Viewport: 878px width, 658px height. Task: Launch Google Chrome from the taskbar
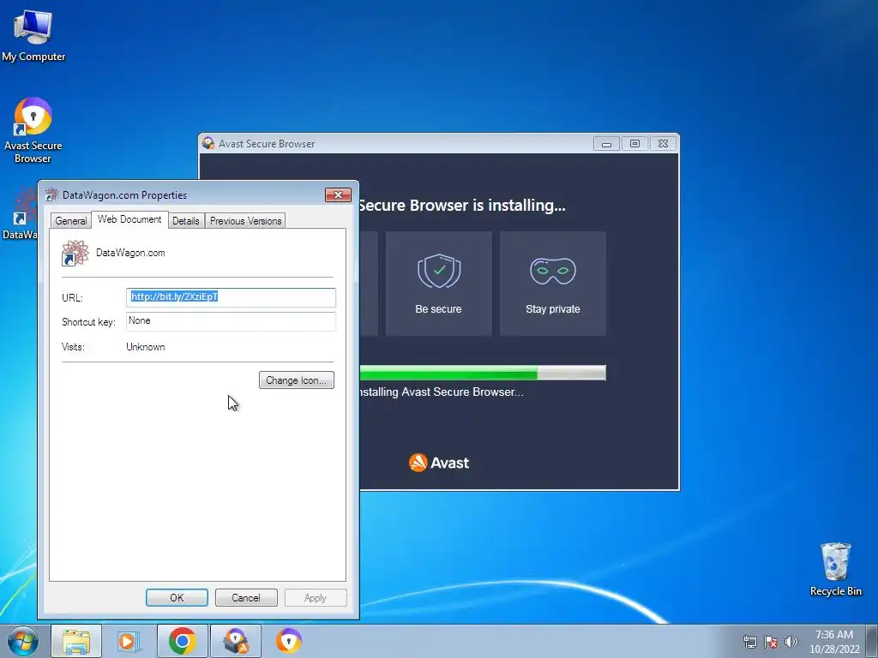tap(182, 641)
